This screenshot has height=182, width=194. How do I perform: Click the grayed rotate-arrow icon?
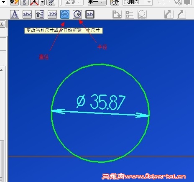117,14
